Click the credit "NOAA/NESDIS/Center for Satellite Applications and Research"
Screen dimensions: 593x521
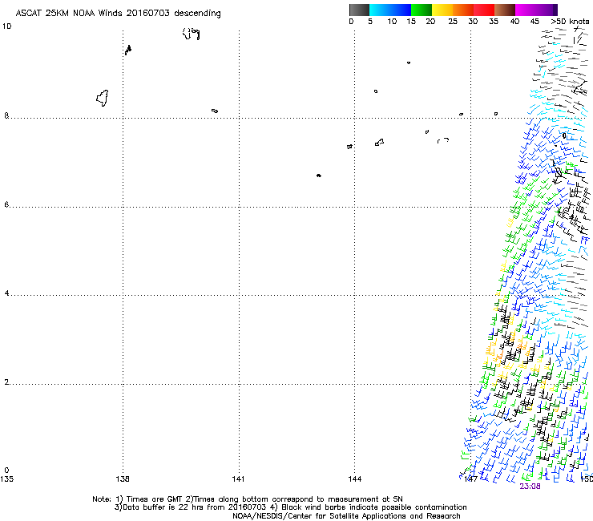(x=346, y=516)
